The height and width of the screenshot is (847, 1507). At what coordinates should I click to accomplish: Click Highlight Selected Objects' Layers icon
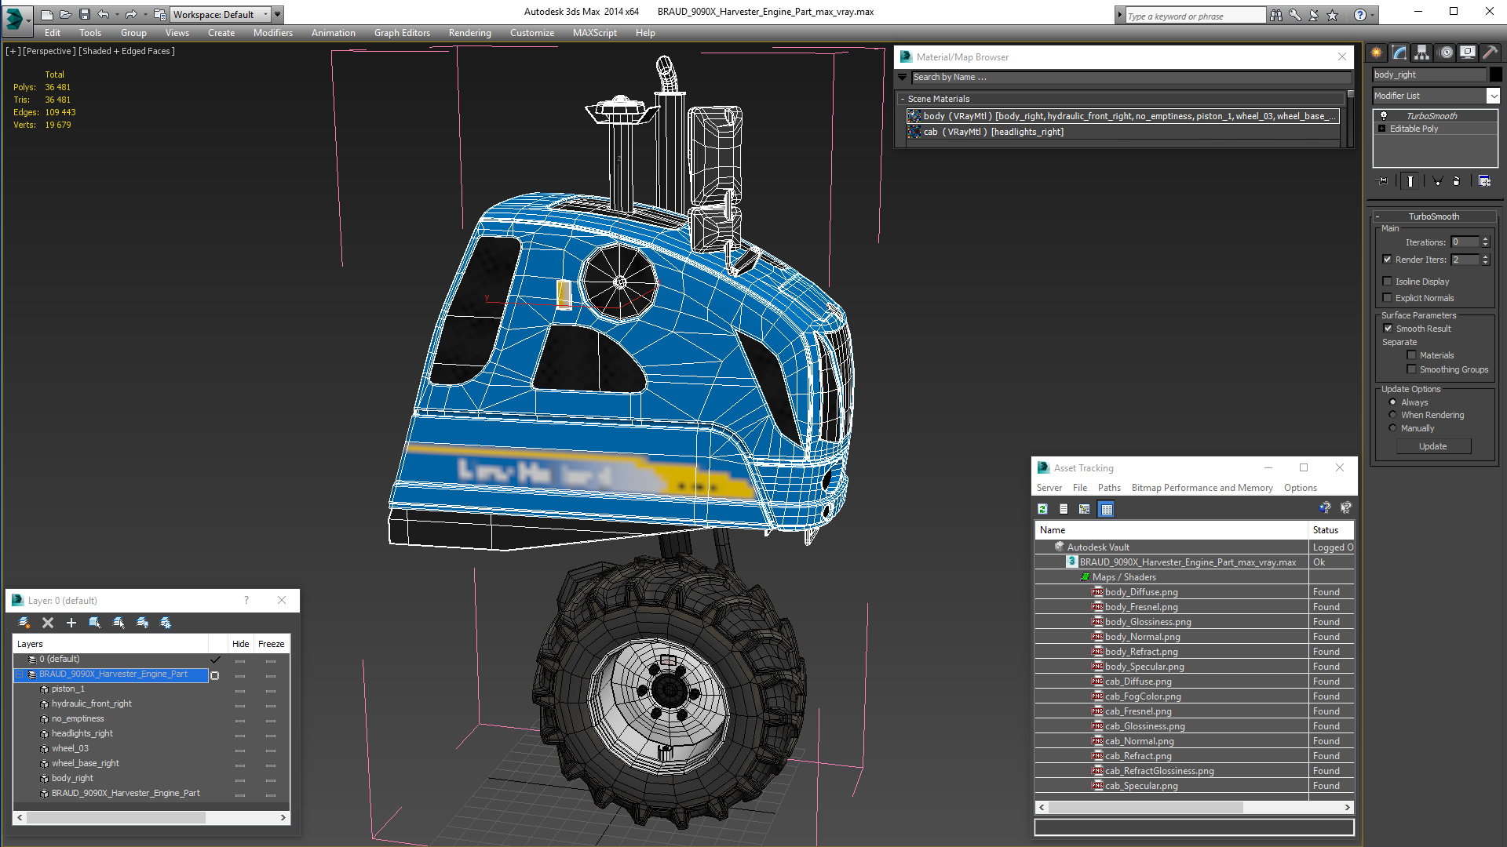[x=119, y=623]
